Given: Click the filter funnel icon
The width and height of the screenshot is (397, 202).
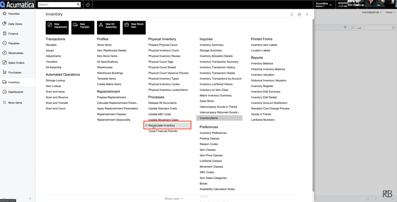Looking at the screenshot, I should point(345,28).
